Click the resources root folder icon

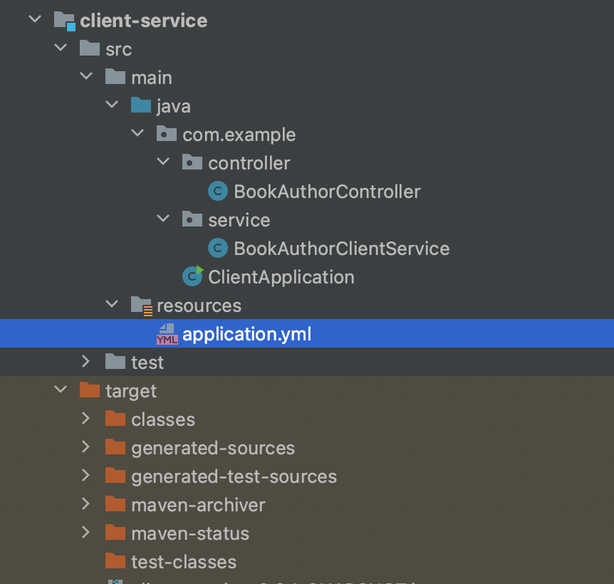141,306
